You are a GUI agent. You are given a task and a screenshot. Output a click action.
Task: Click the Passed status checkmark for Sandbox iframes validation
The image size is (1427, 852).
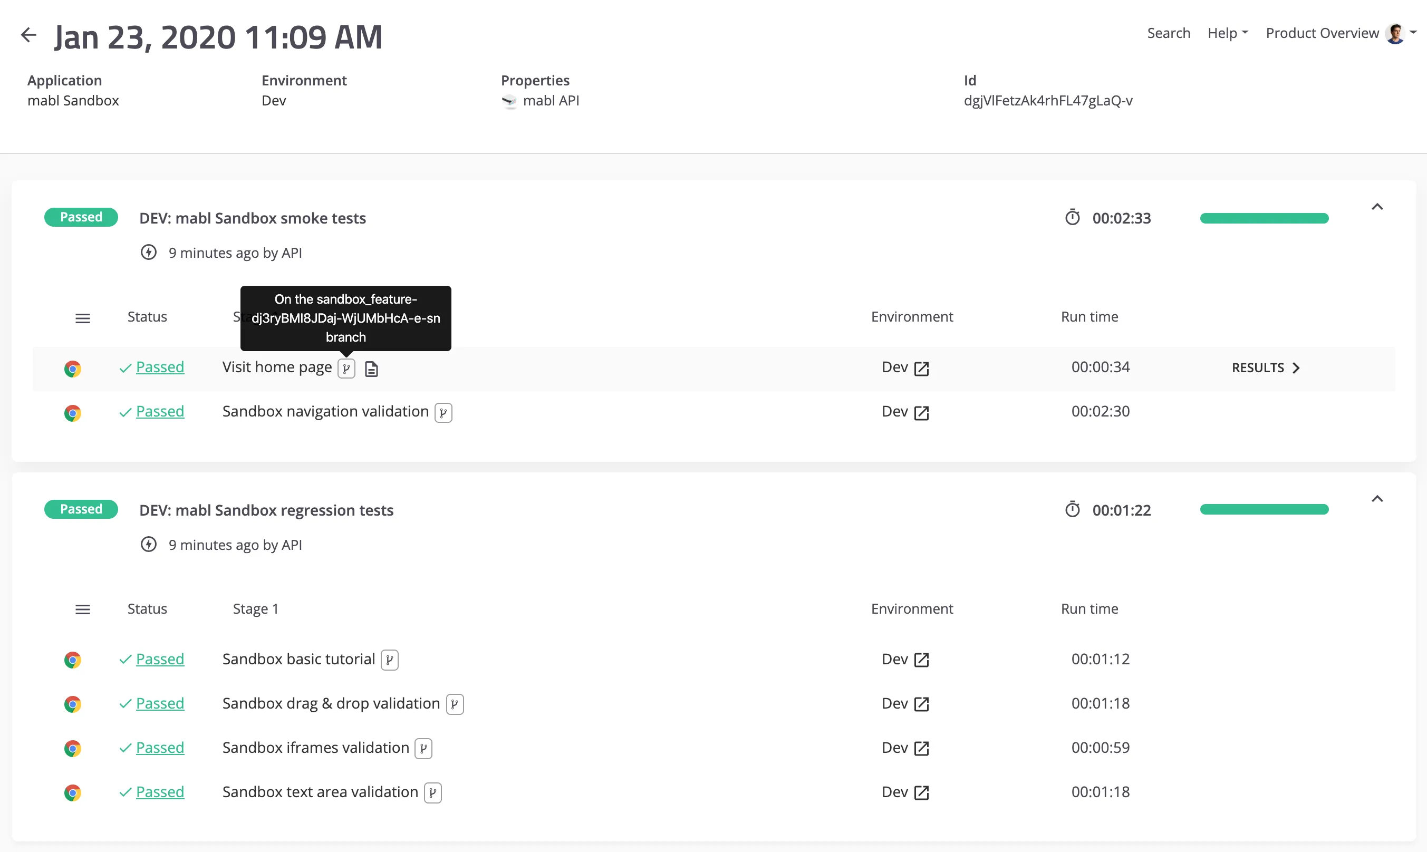pos(124,748)
